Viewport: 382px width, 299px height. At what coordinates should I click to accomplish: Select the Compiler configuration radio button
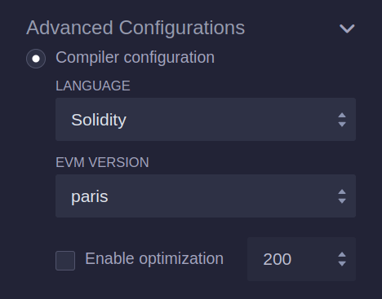click(36, 59)
